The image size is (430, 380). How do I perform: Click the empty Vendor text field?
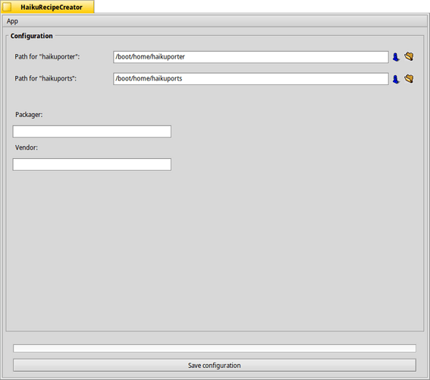click(x=92, y=164)
